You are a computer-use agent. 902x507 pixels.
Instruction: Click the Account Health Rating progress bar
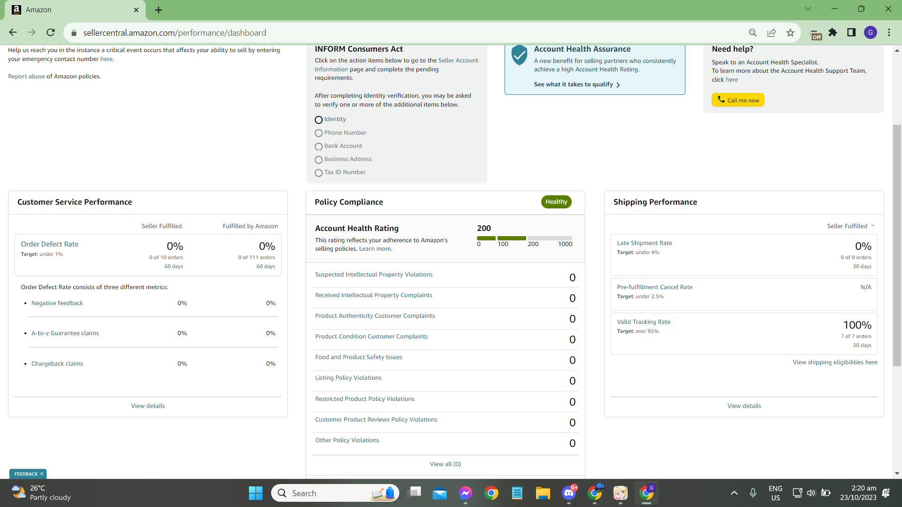tap(524, 238)
